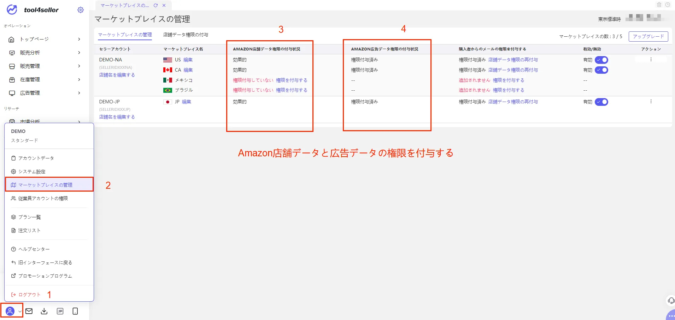The height and width of the screenshot is (320, 675).
Task: Click the mobile phone icon in the bottom bar
Action: click(75, 311)
